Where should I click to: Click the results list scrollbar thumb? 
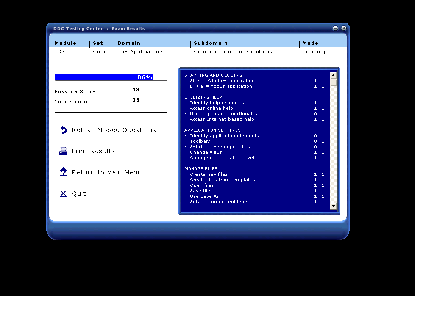pyautogui.click(x=333, y=83)
